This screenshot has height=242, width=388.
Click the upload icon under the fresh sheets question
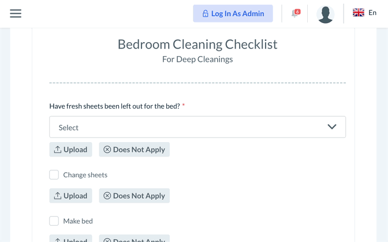pos(58,150)
